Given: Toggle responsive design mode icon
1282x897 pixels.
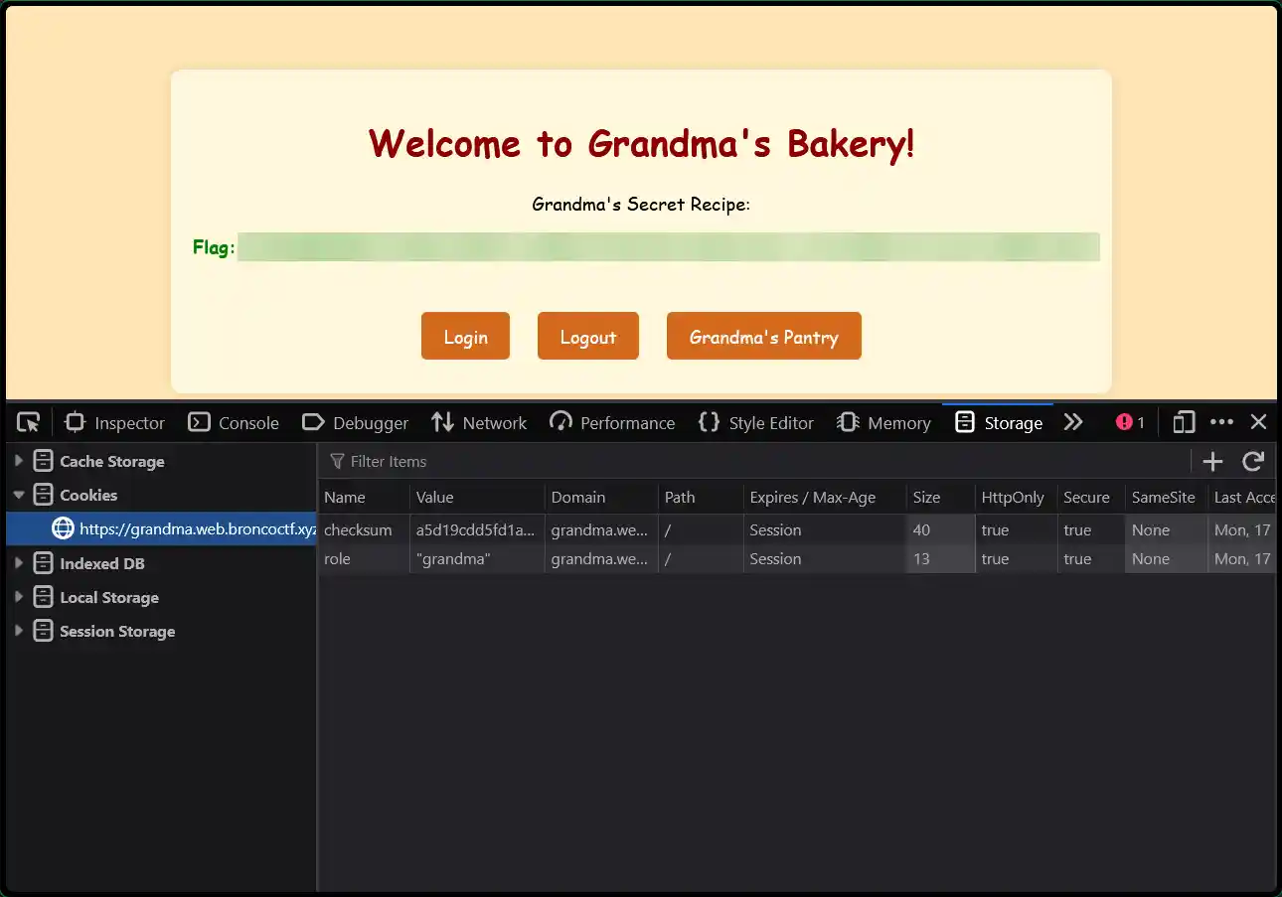Looking at the screenshot, I should (1184, 422).
